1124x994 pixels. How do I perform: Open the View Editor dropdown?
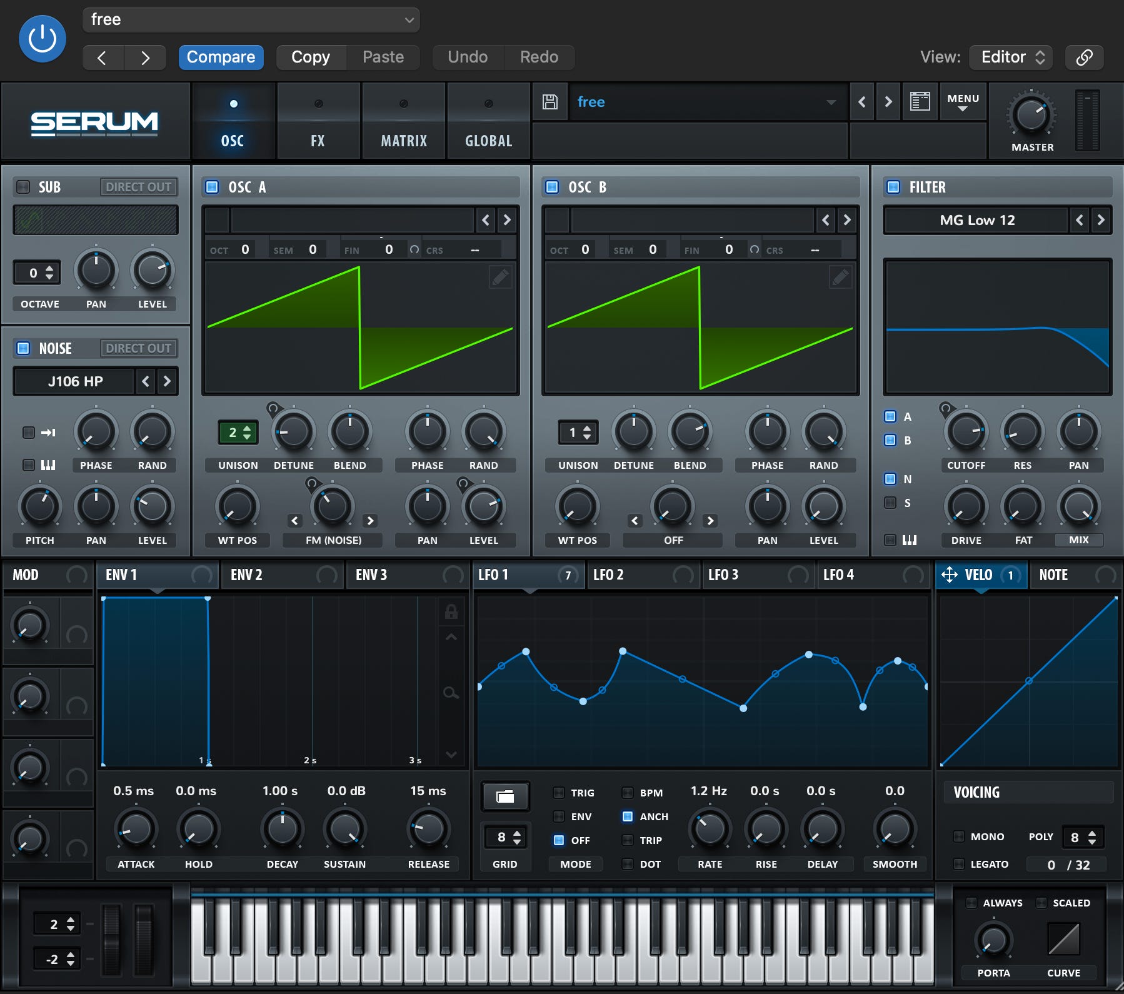(x=1011, y=58)
